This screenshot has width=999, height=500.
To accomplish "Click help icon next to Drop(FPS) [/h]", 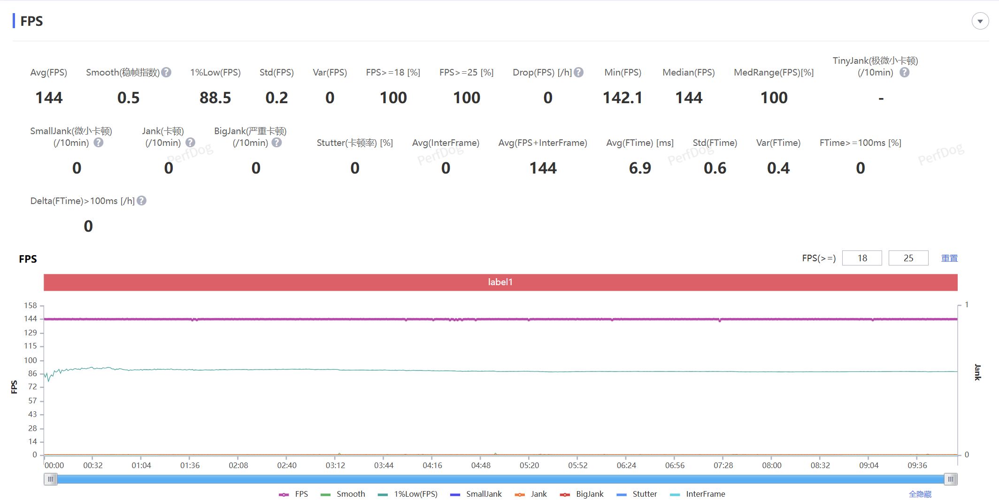I will pyautogui.click(x=579, y=72).
